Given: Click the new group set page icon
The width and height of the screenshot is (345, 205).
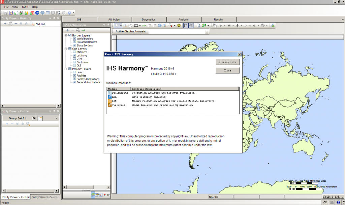Looking at the screenshot, I should [40, 118].
